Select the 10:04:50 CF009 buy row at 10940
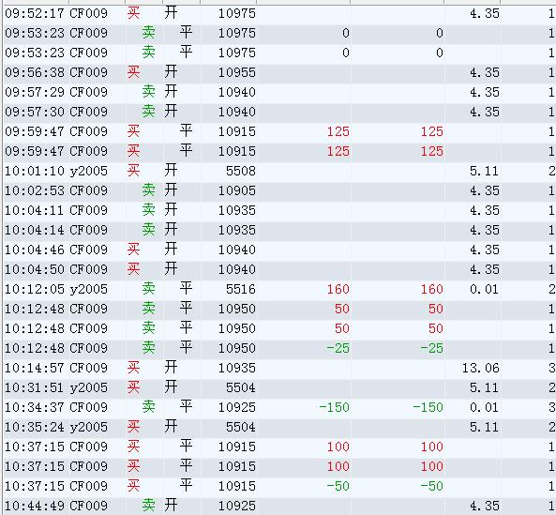 pos(279,269)
